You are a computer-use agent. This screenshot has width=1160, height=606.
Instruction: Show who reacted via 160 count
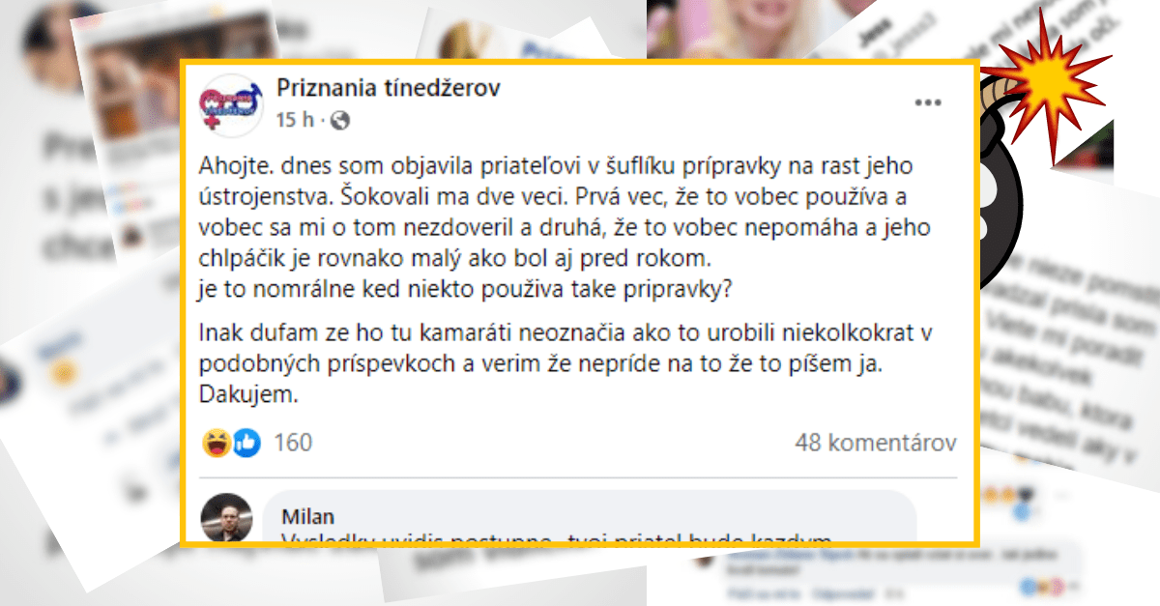pyautogui.click(x=294, y=443)
